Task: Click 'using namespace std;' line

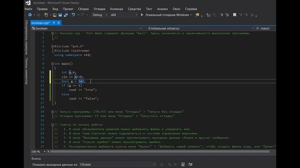Action: coord(73,55)
